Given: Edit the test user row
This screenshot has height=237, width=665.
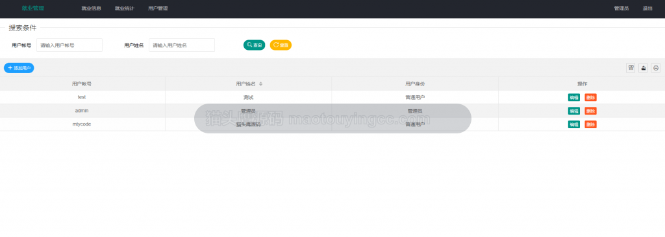Looking at the screenshot, I should click(574, 97).
